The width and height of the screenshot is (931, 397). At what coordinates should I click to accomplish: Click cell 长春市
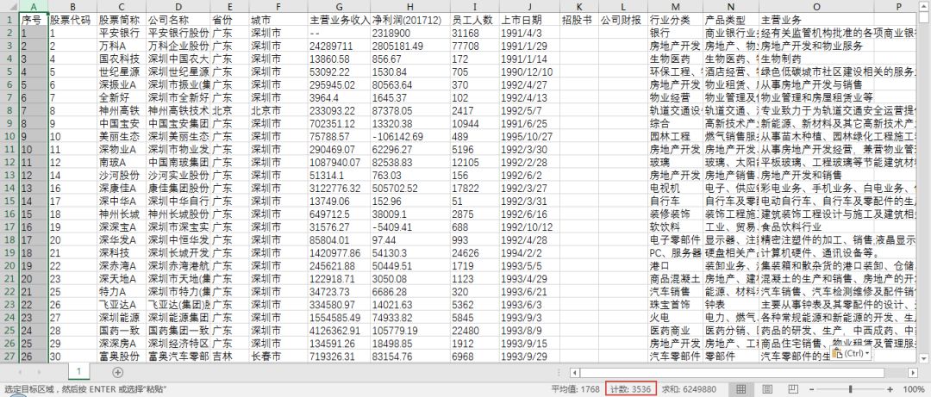click(278, 357)
